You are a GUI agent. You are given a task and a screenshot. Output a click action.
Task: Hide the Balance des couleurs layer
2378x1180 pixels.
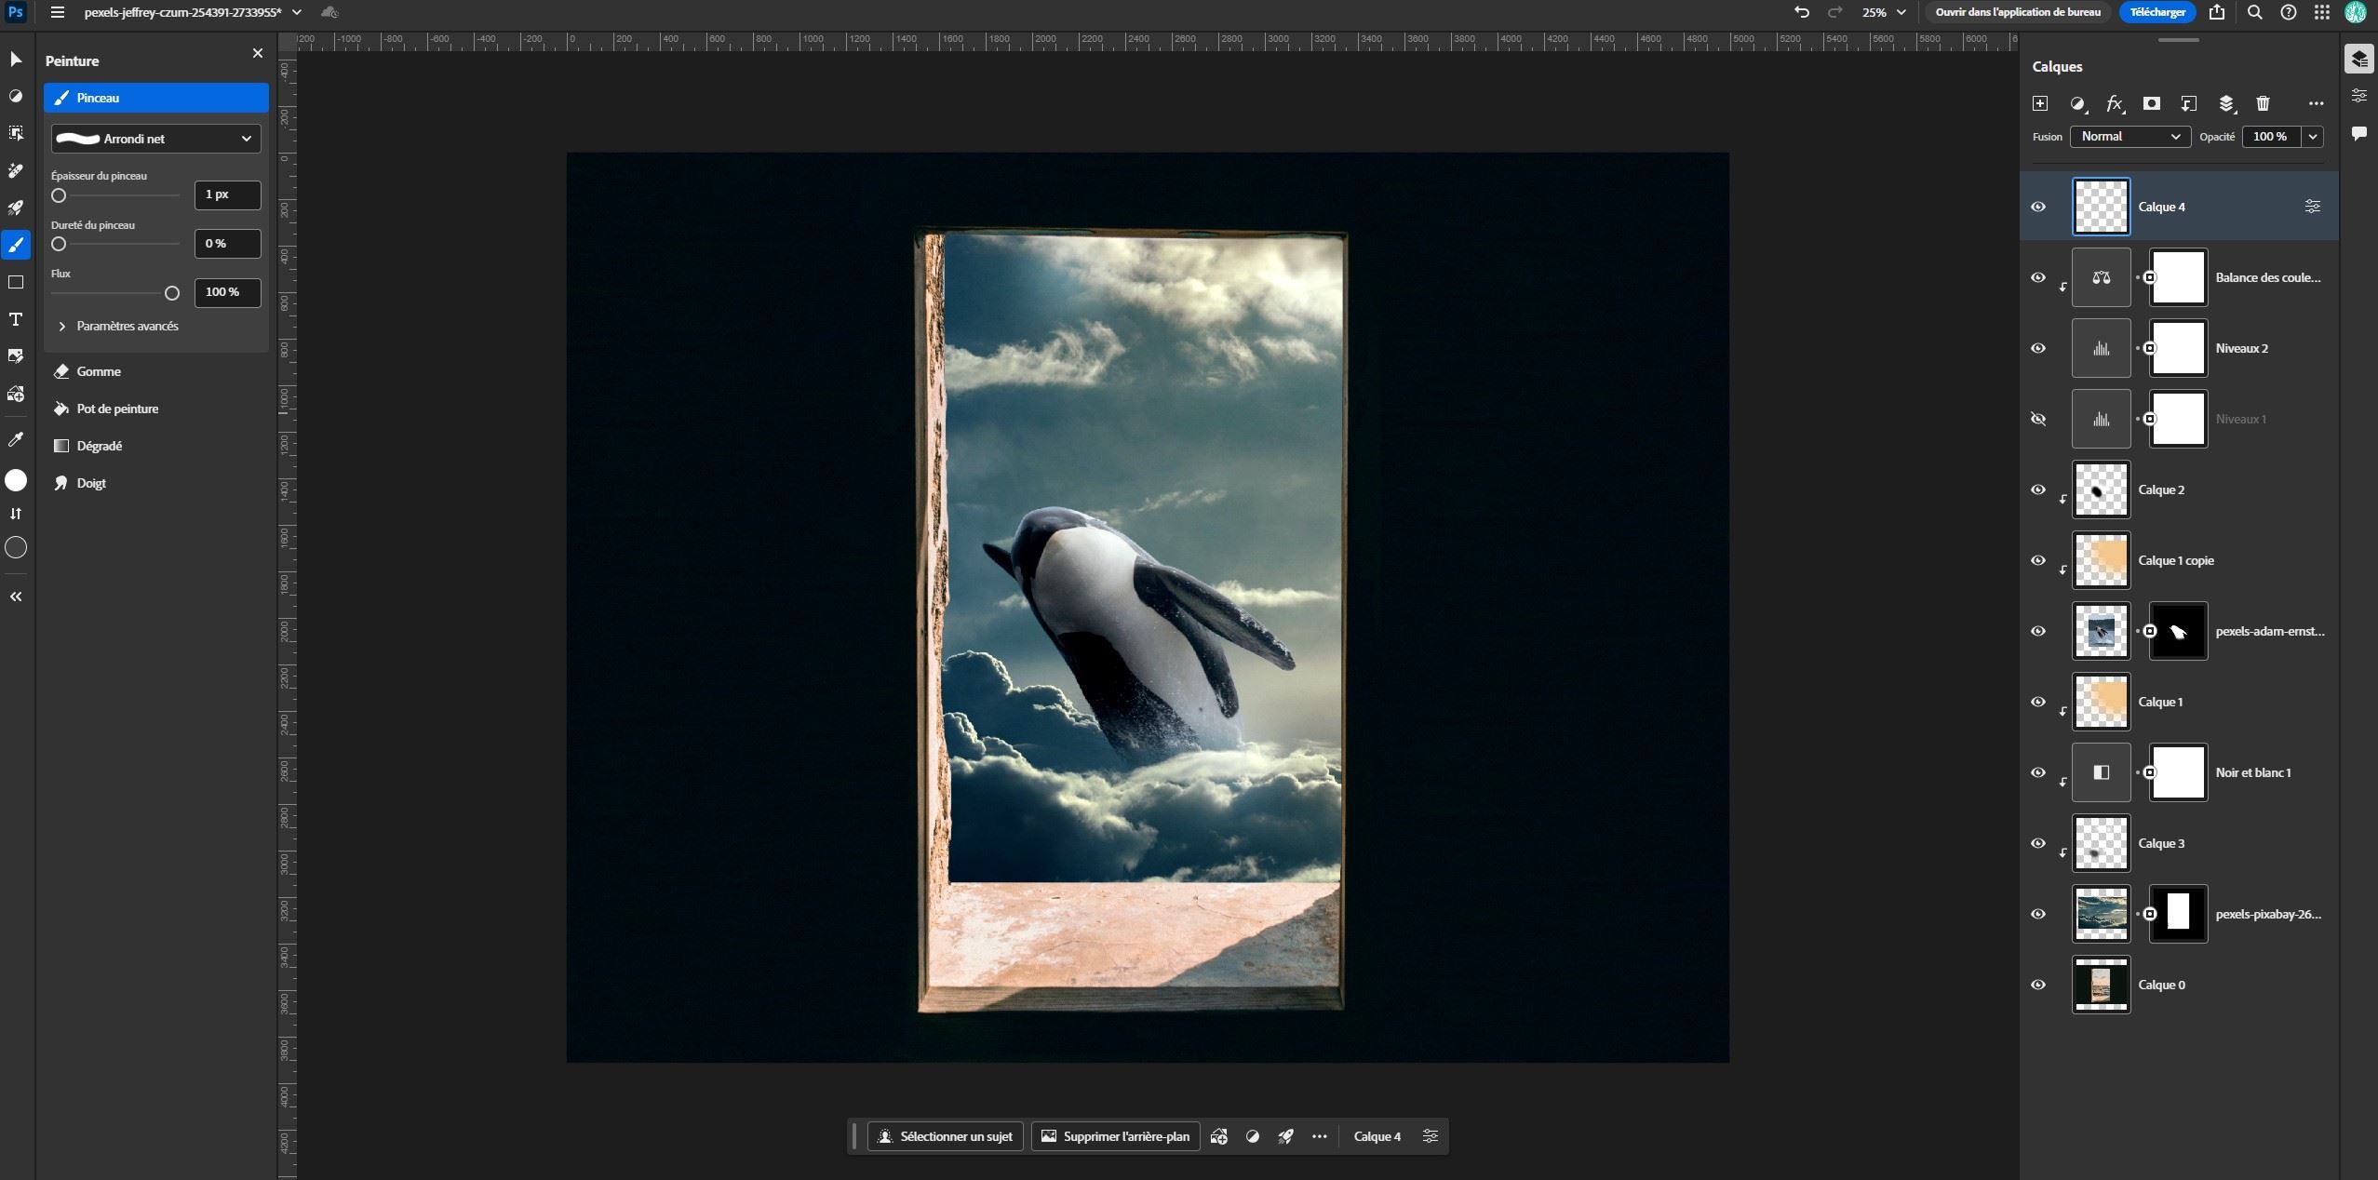[2038, 277]
